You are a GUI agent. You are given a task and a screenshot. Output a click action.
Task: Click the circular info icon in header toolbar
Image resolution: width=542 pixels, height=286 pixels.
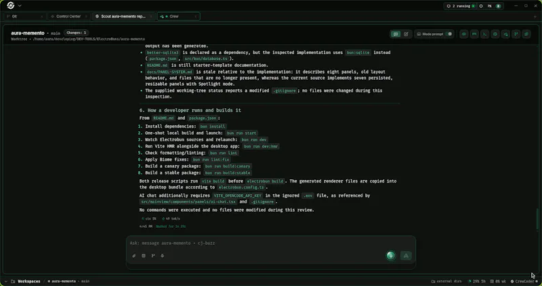tap(495, 34)
